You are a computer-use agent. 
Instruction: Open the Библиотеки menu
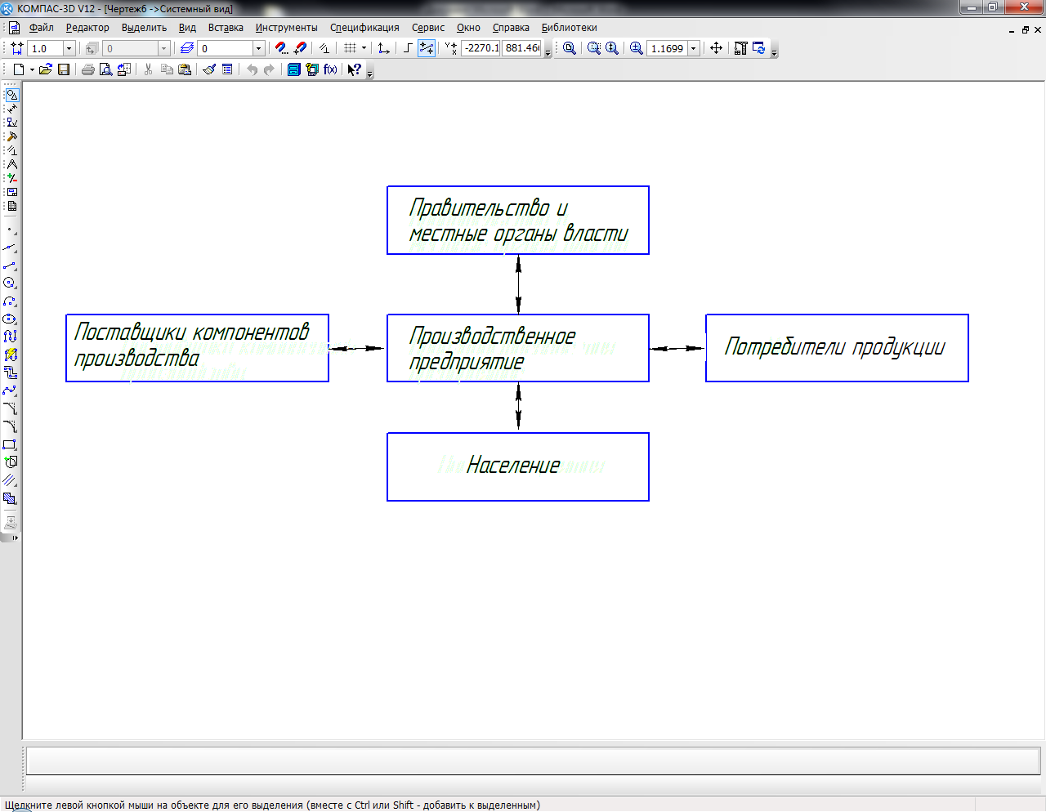(569, 28)
